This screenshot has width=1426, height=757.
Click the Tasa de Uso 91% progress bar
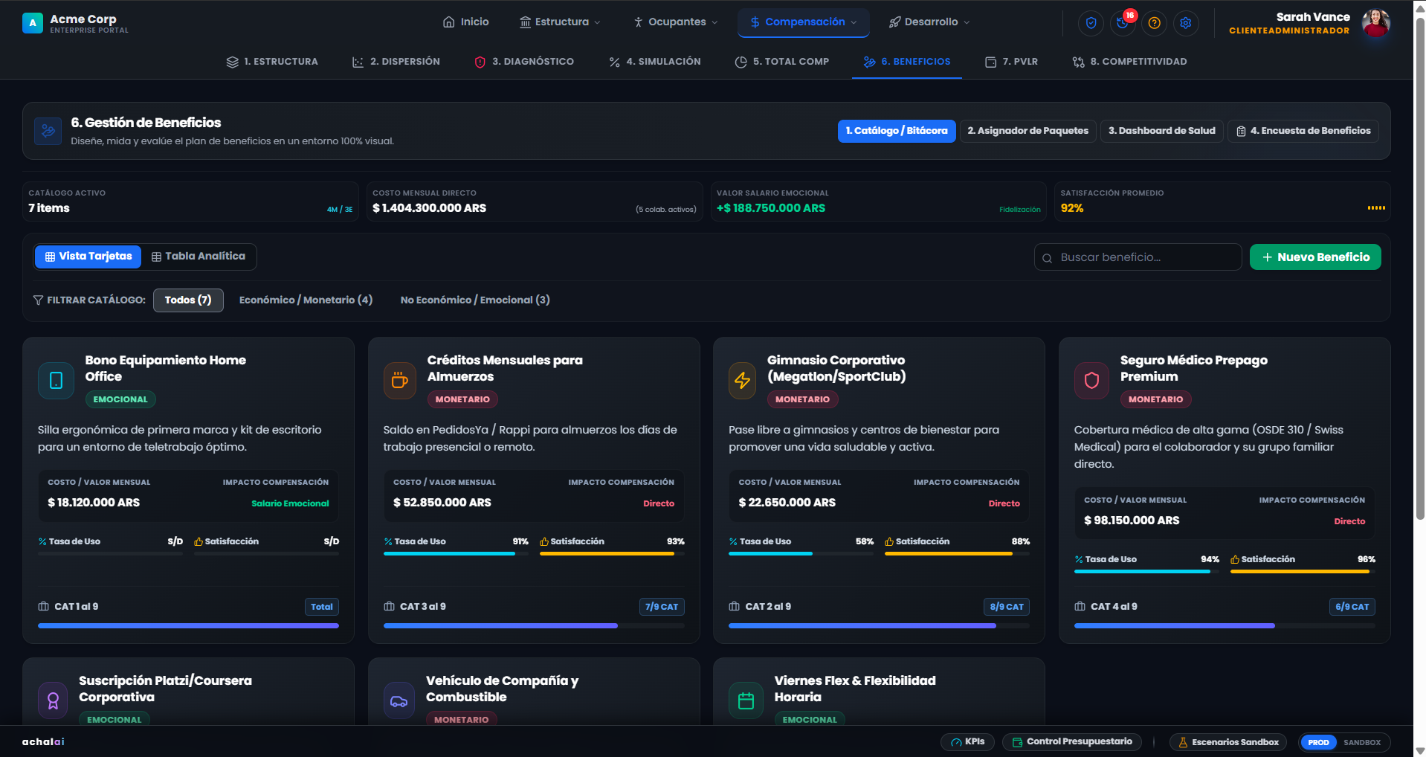pyautogui.click(x=456, y=554)
